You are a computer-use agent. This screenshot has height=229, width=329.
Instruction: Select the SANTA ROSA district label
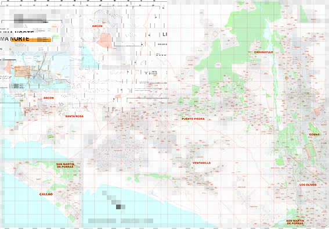pos(74,116)
